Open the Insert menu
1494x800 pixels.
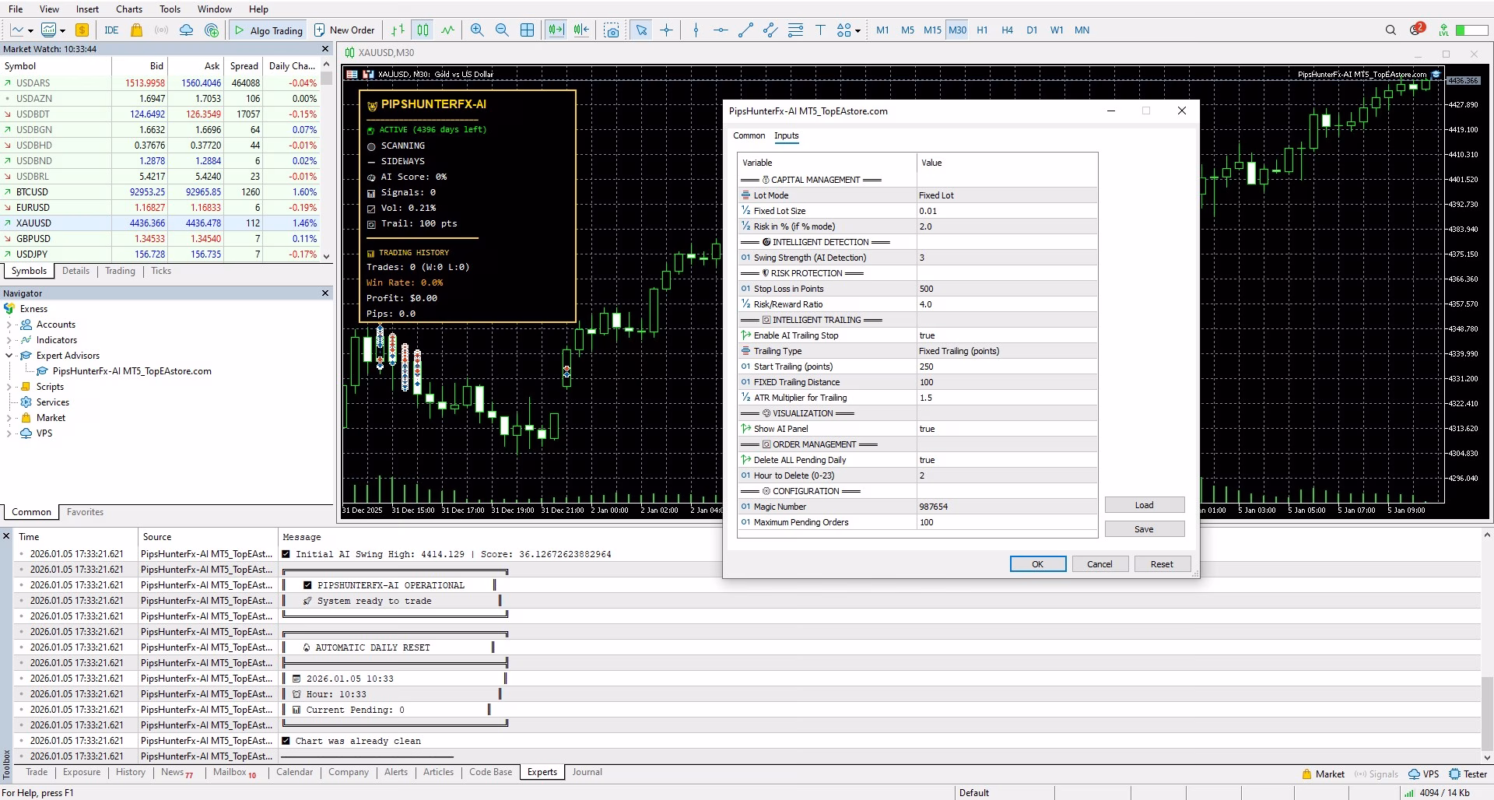pos(87,9)
